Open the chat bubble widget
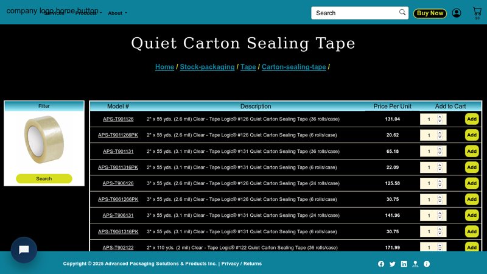 click(24, 250)
